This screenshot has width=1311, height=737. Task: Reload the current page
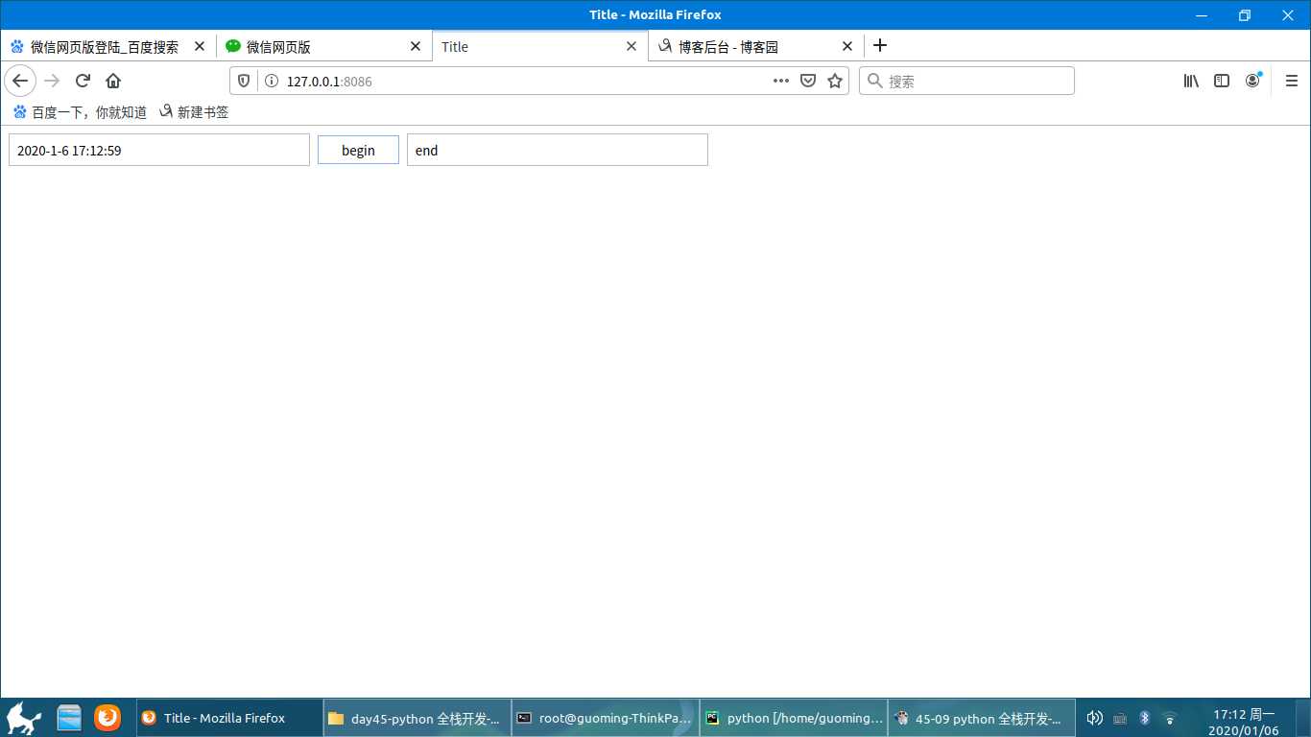point(83,82)
